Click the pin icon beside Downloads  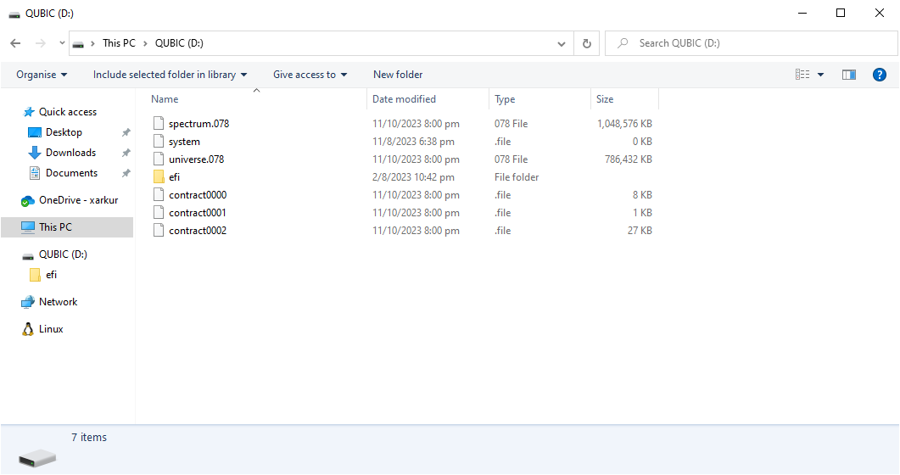(126, 153)
